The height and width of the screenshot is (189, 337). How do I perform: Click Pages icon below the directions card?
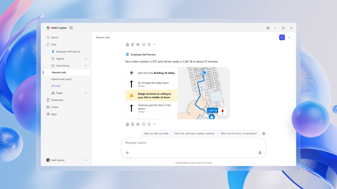[x=127, y=124]
